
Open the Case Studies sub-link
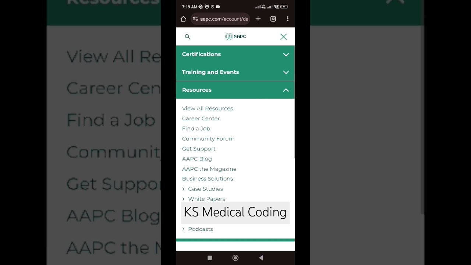click(x=205, y=188)
